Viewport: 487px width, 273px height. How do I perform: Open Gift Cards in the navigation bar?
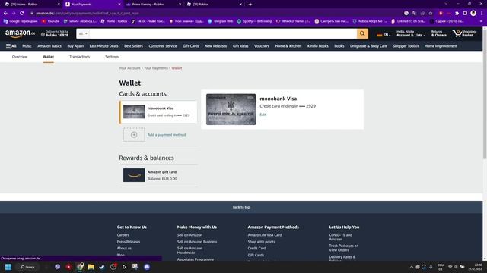pyautogui.click(x=191, y=45)
